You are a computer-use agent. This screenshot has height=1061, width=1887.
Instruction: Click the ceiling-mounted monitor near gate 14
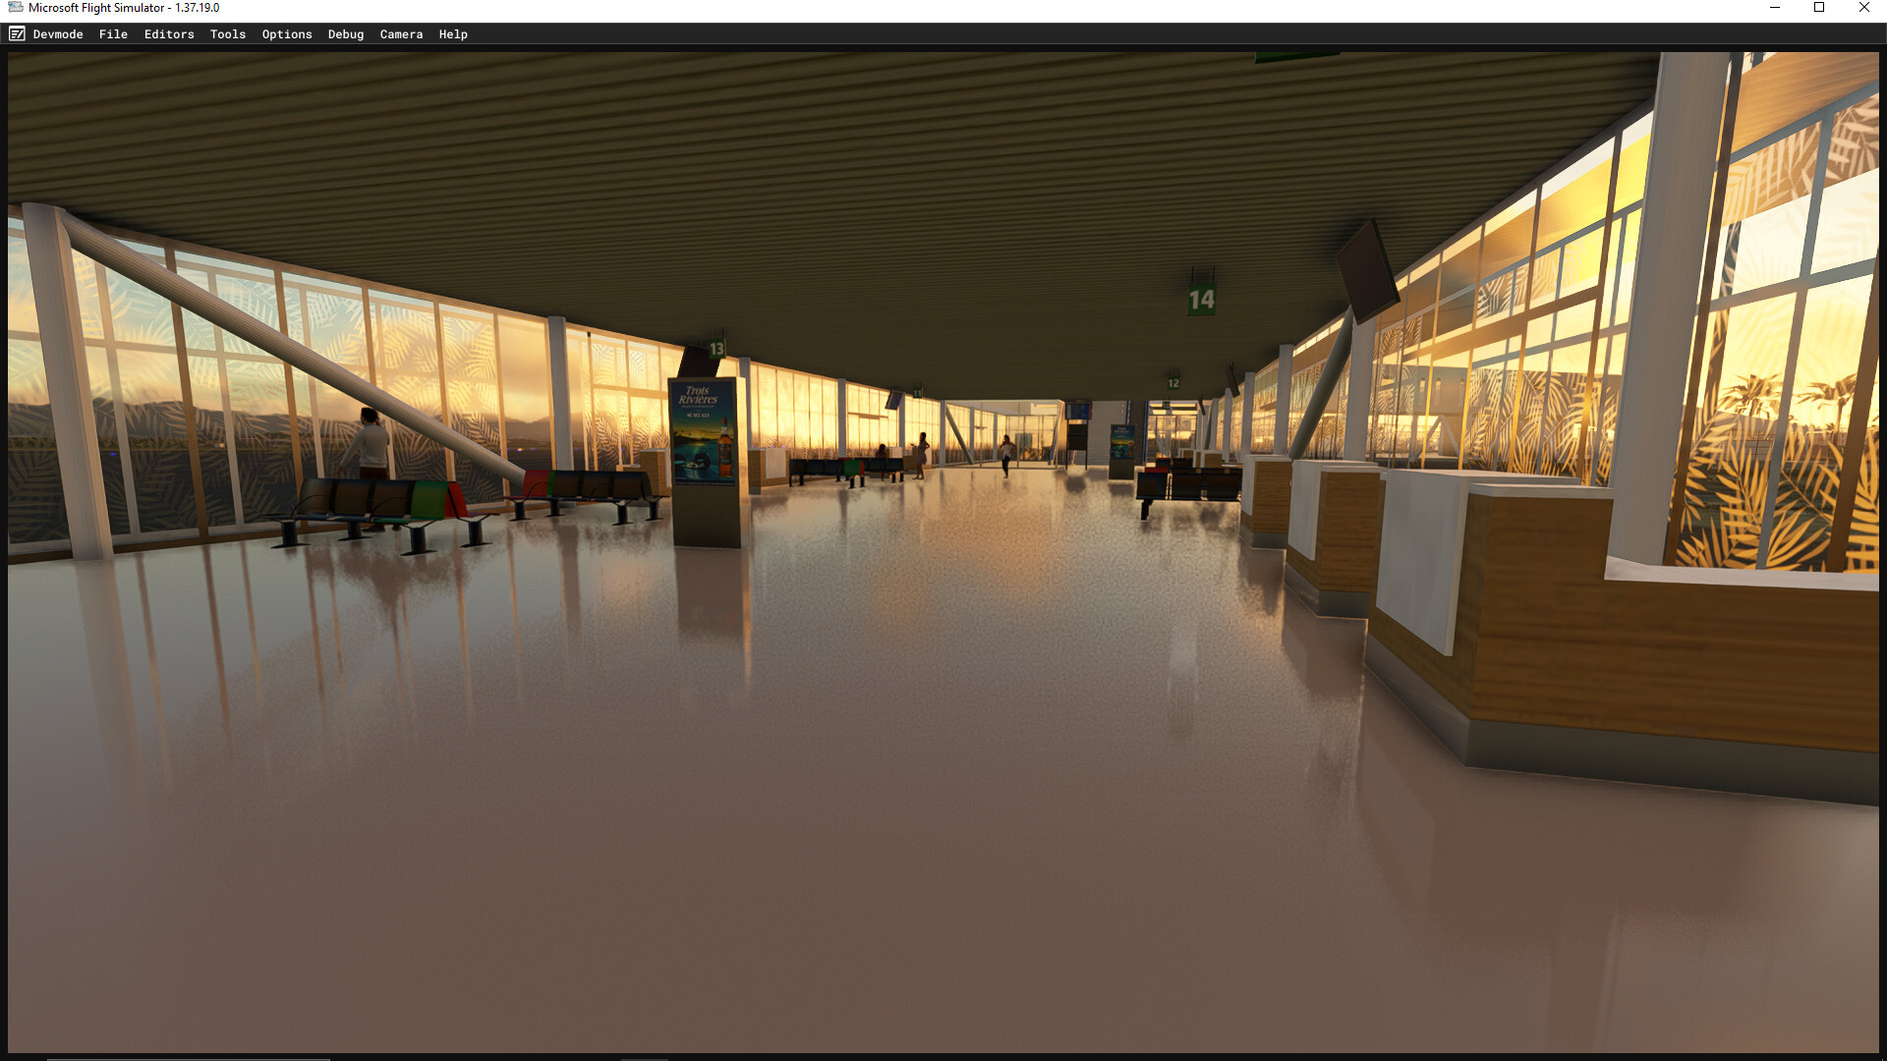coord(1367,270)
